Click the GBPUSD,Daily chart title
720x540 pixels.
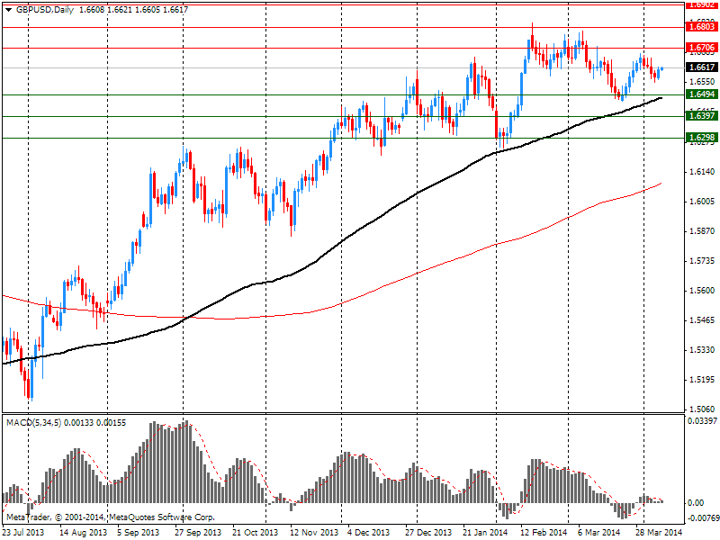(45, 9)
